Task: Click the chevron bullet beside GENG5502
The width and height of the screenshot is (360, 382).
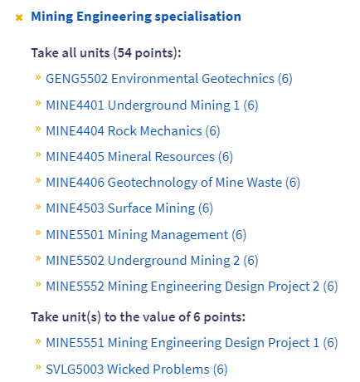Action: point(38,77)
